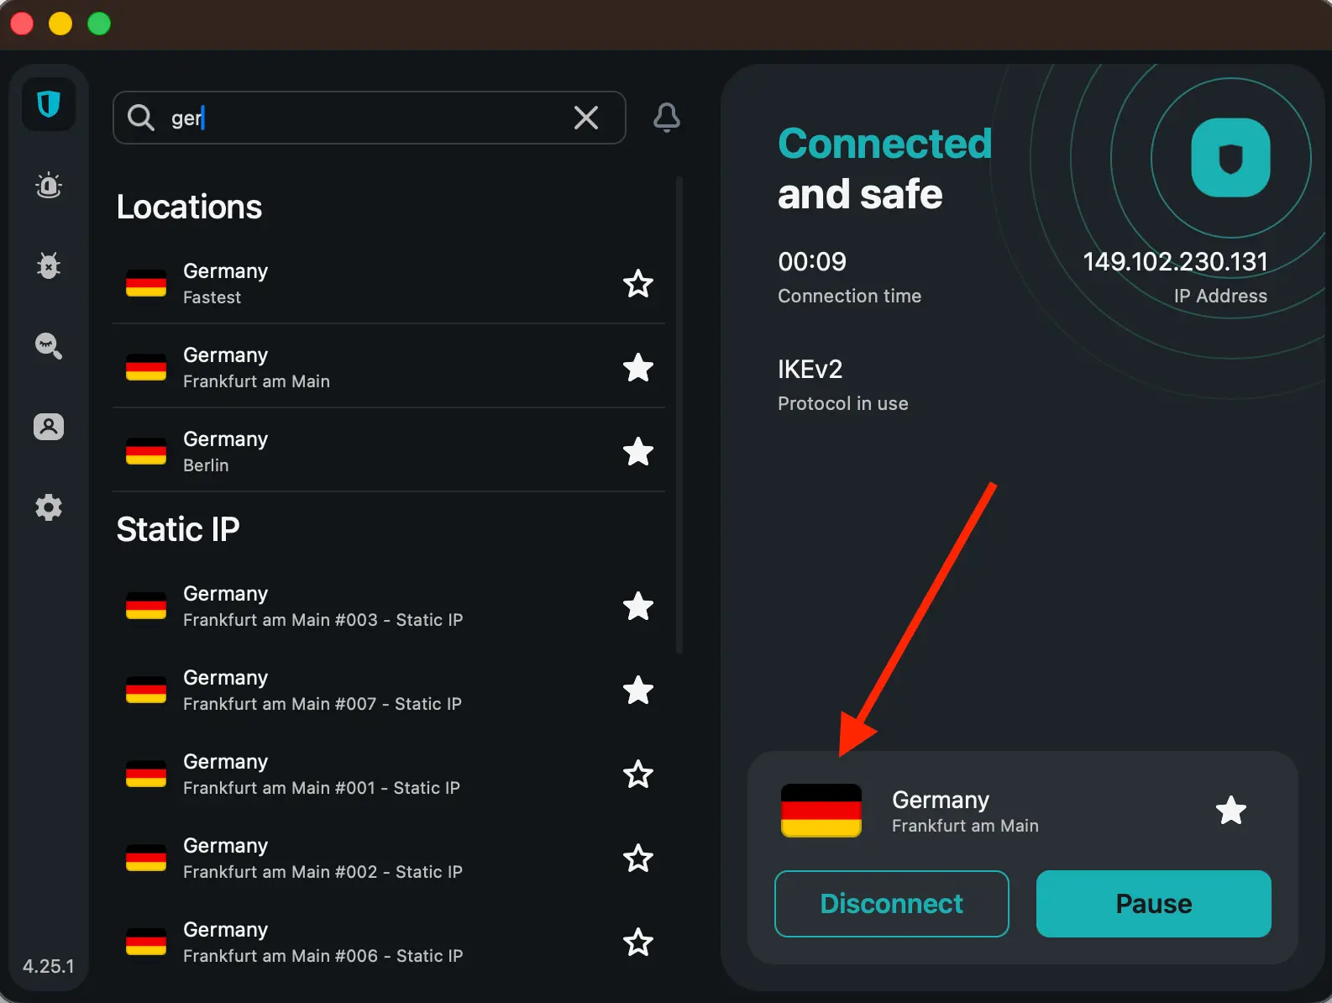Screen dimensions: 1332x1003
Task: Click the teal shield connection status icon
Action: point(1231,158)
